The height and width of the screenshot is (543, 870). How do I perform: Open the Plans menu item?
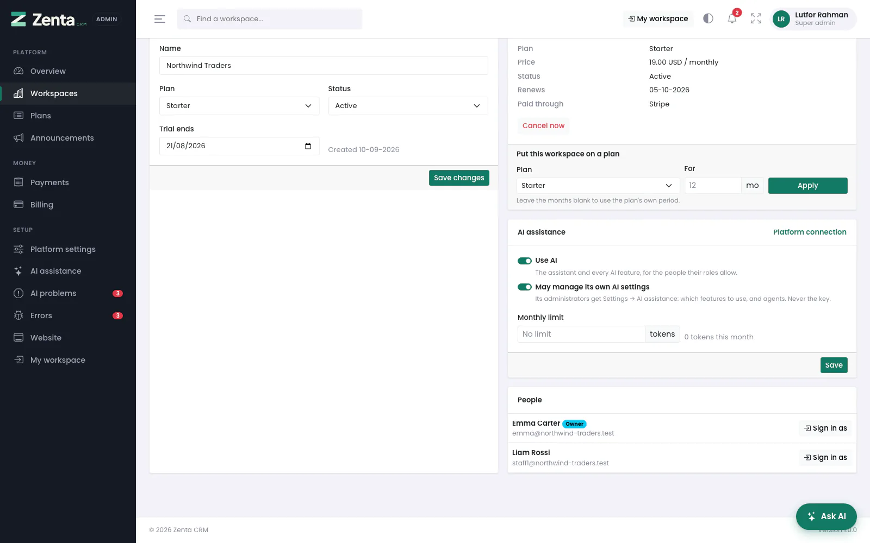pos(68,116)
